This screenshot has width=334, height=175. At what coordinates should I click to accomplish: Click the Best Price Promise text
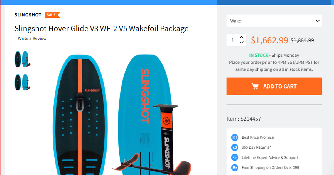[x=257, y=137]
